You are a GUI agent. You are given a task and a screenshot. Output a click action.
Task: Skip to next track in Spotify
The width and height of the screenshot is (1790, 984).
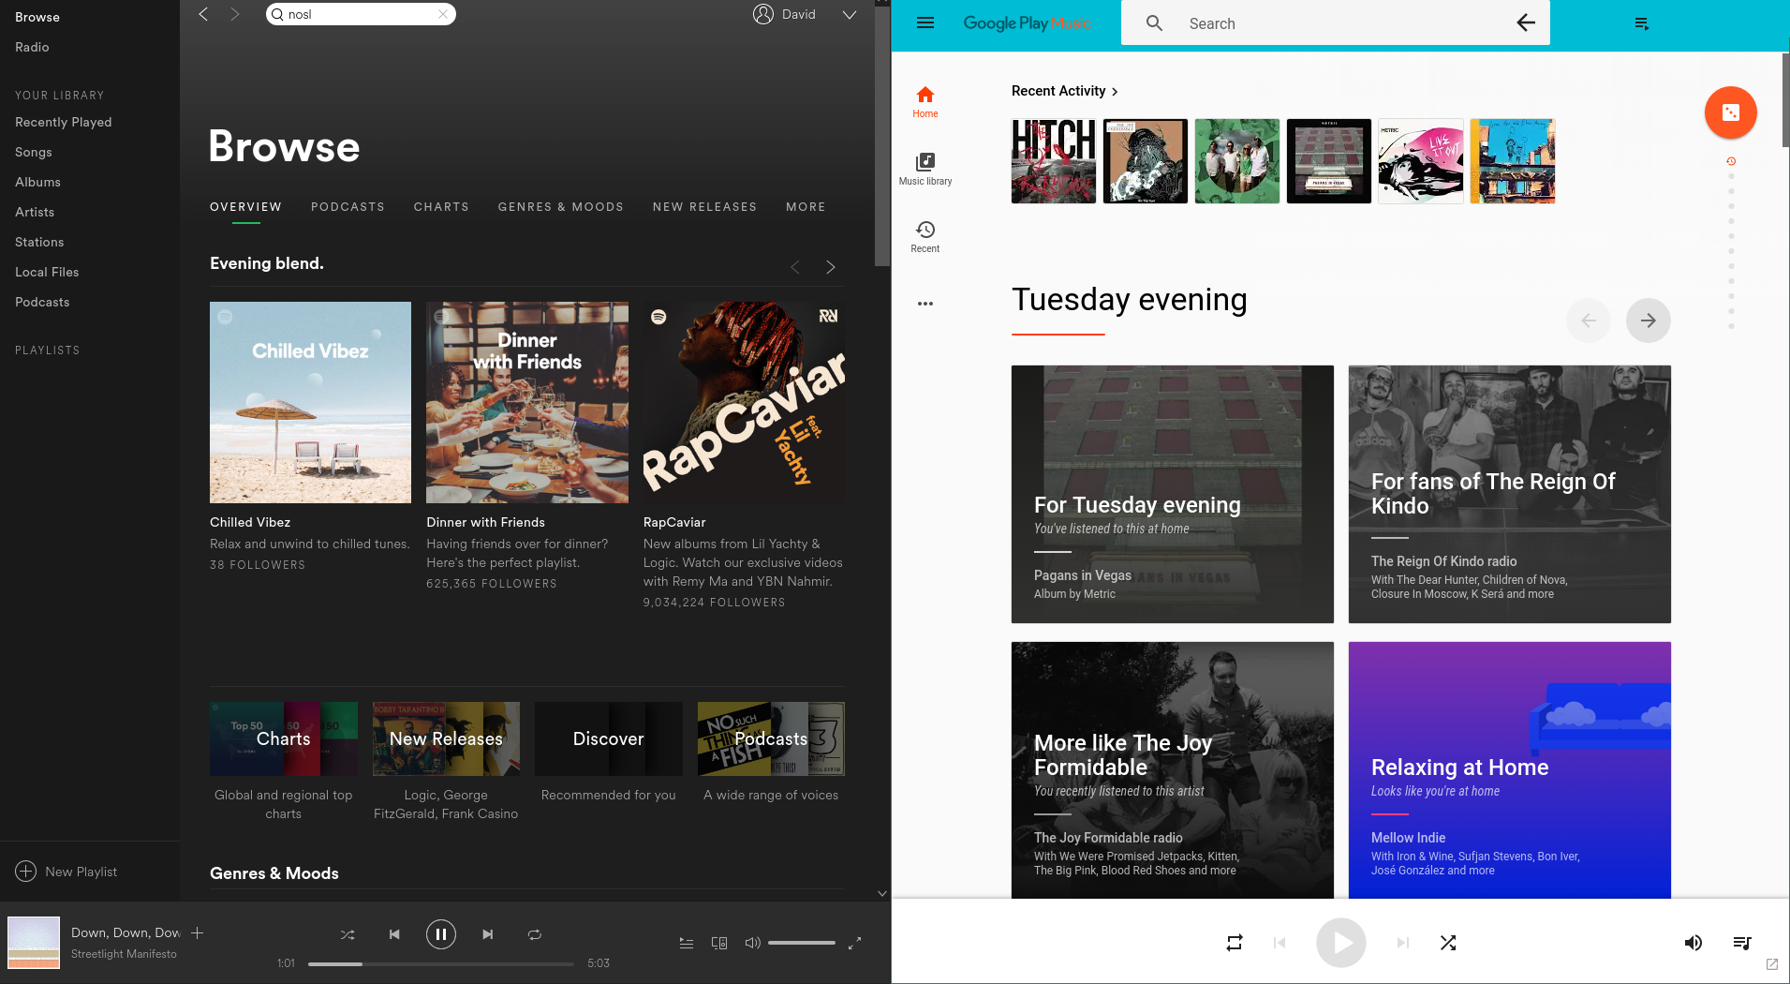[x=487, y=934]
